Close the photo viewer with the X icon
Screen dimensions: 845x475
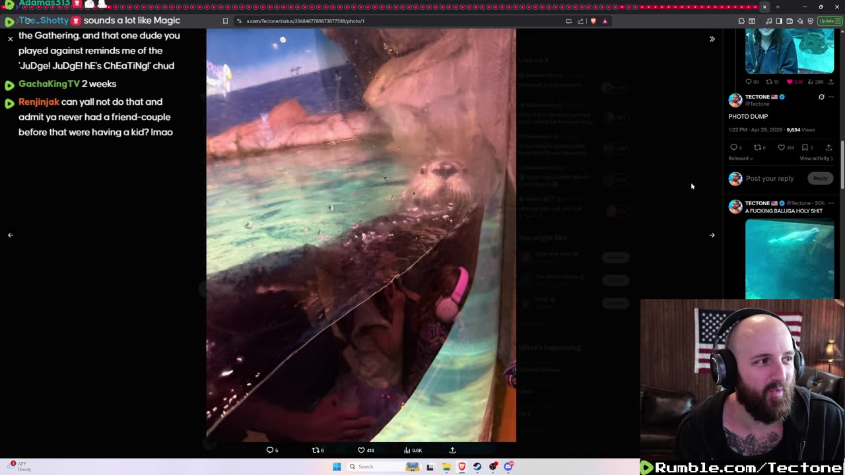(11, 39)
